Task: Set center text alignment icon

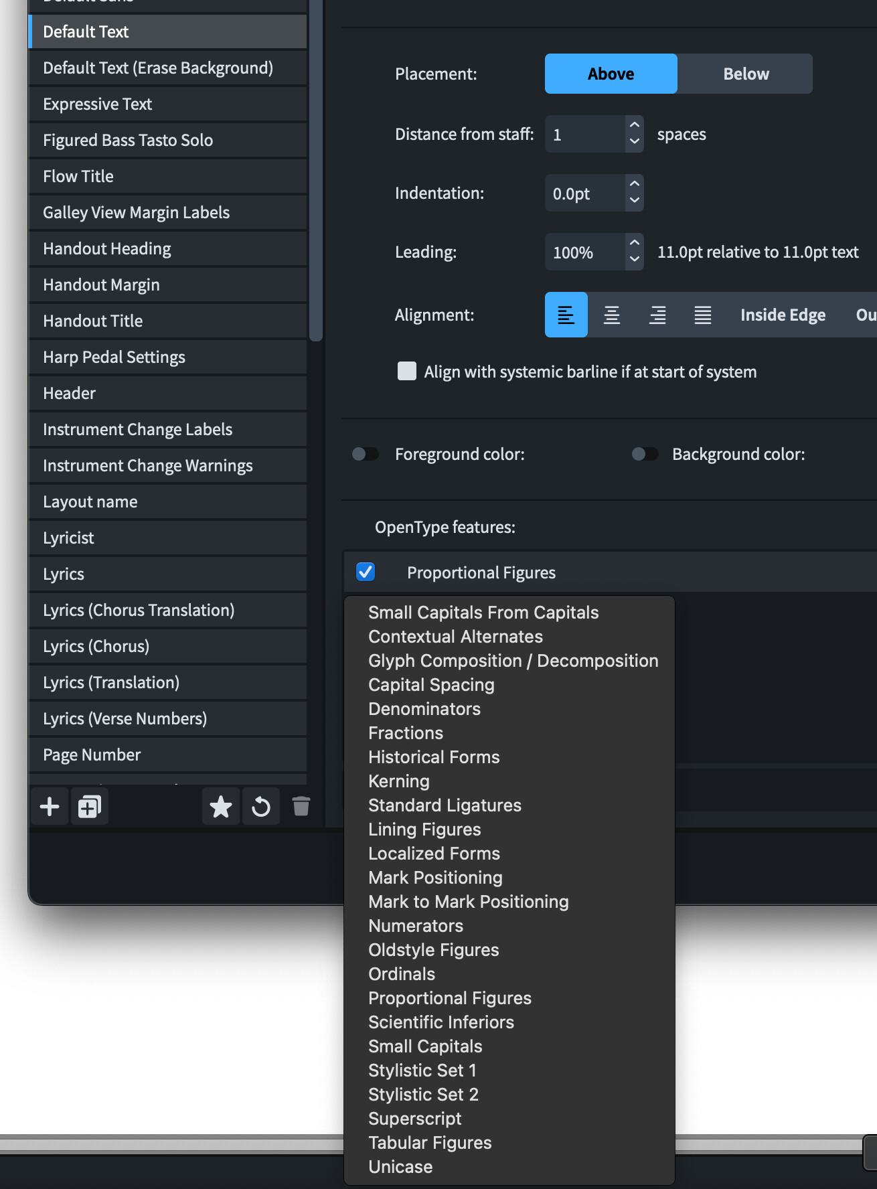Action: [x=612, y=315]
